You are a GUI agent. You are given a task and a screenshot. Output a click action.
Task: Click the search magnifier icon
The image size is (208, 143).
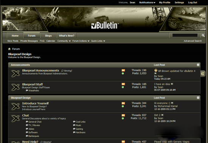coord(203,35)
